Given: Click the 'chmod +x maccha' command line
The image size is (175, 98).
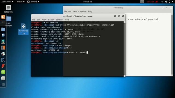Looking at the screenshot, I should [78, 53].
